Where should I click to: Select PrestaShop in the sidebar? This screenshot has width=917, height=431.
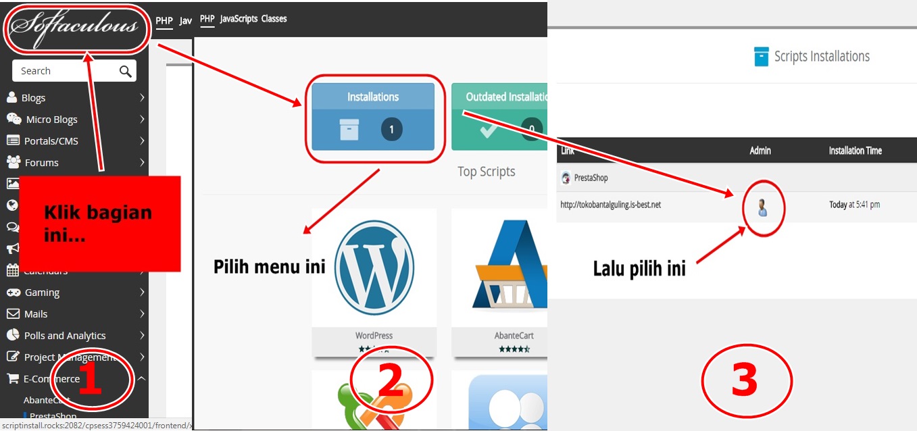pyautogui.click(x=53, y=415)
